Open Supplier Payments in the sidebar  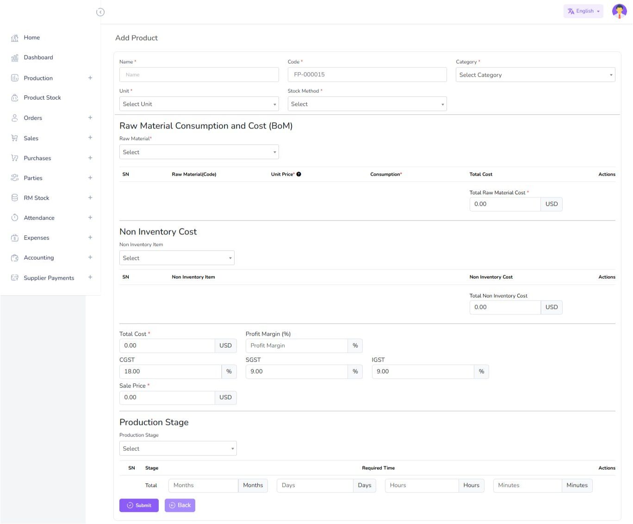(x=49, y=278)
